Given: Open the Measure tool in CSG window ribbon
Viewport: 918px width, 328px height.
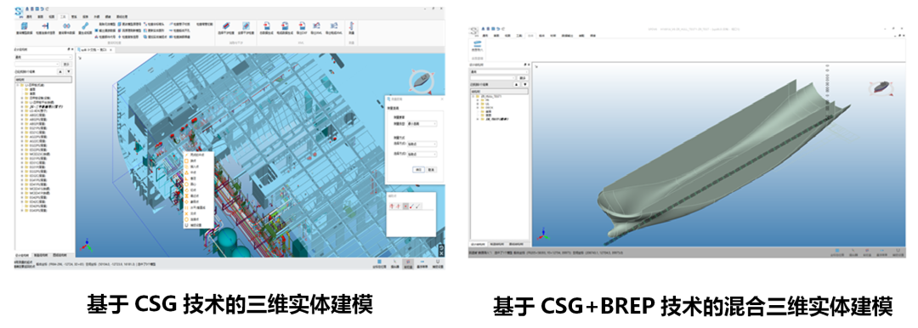Looking at the screenshot, I should click(351, 27).
